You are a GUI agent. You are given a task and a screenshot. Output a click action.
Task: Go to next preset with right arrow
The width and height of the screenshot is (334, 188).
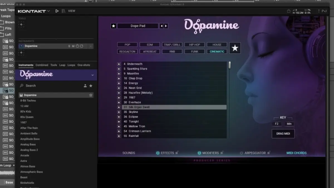pos(166,26)
